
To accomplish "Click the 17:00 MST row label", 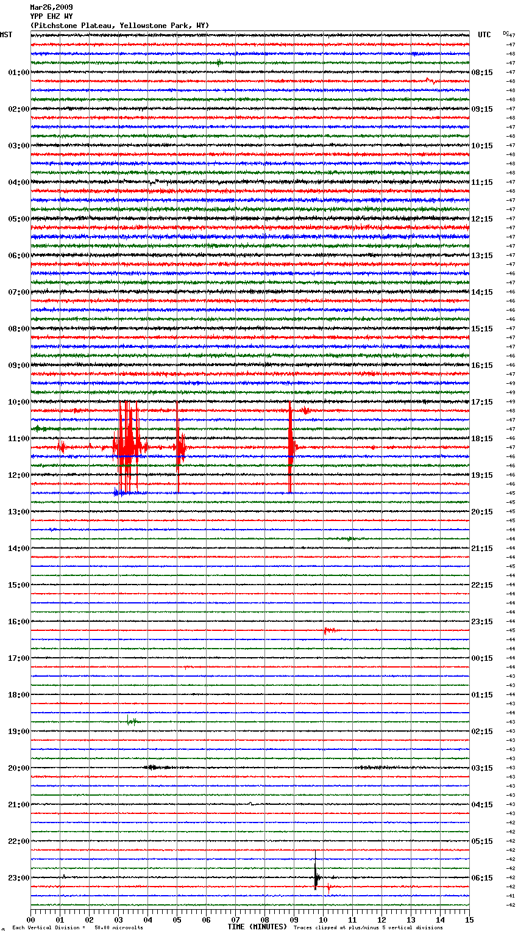I will [19, 658].
